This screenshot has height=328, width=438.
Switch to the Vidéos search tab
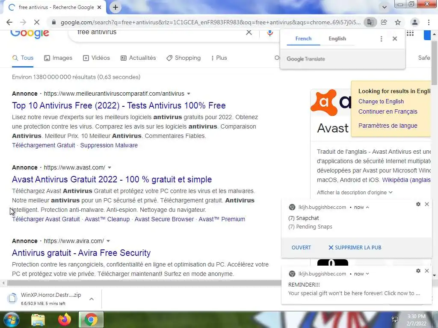96,58
